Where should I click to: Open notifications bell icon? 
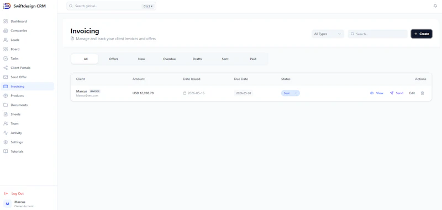(x=435, y=6)
